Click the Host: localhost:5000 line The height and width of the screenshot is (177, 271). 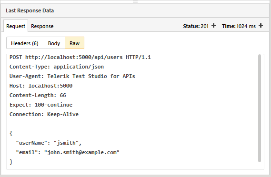point(41,86)
